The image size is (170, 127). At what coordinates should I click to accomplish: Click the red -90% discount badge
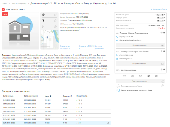[x=5, y=14]
